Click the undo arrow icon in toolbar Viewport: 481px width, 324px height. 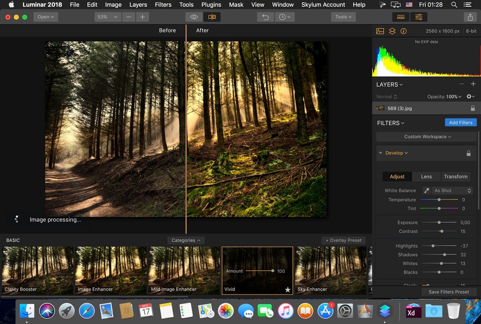(265, 17)
